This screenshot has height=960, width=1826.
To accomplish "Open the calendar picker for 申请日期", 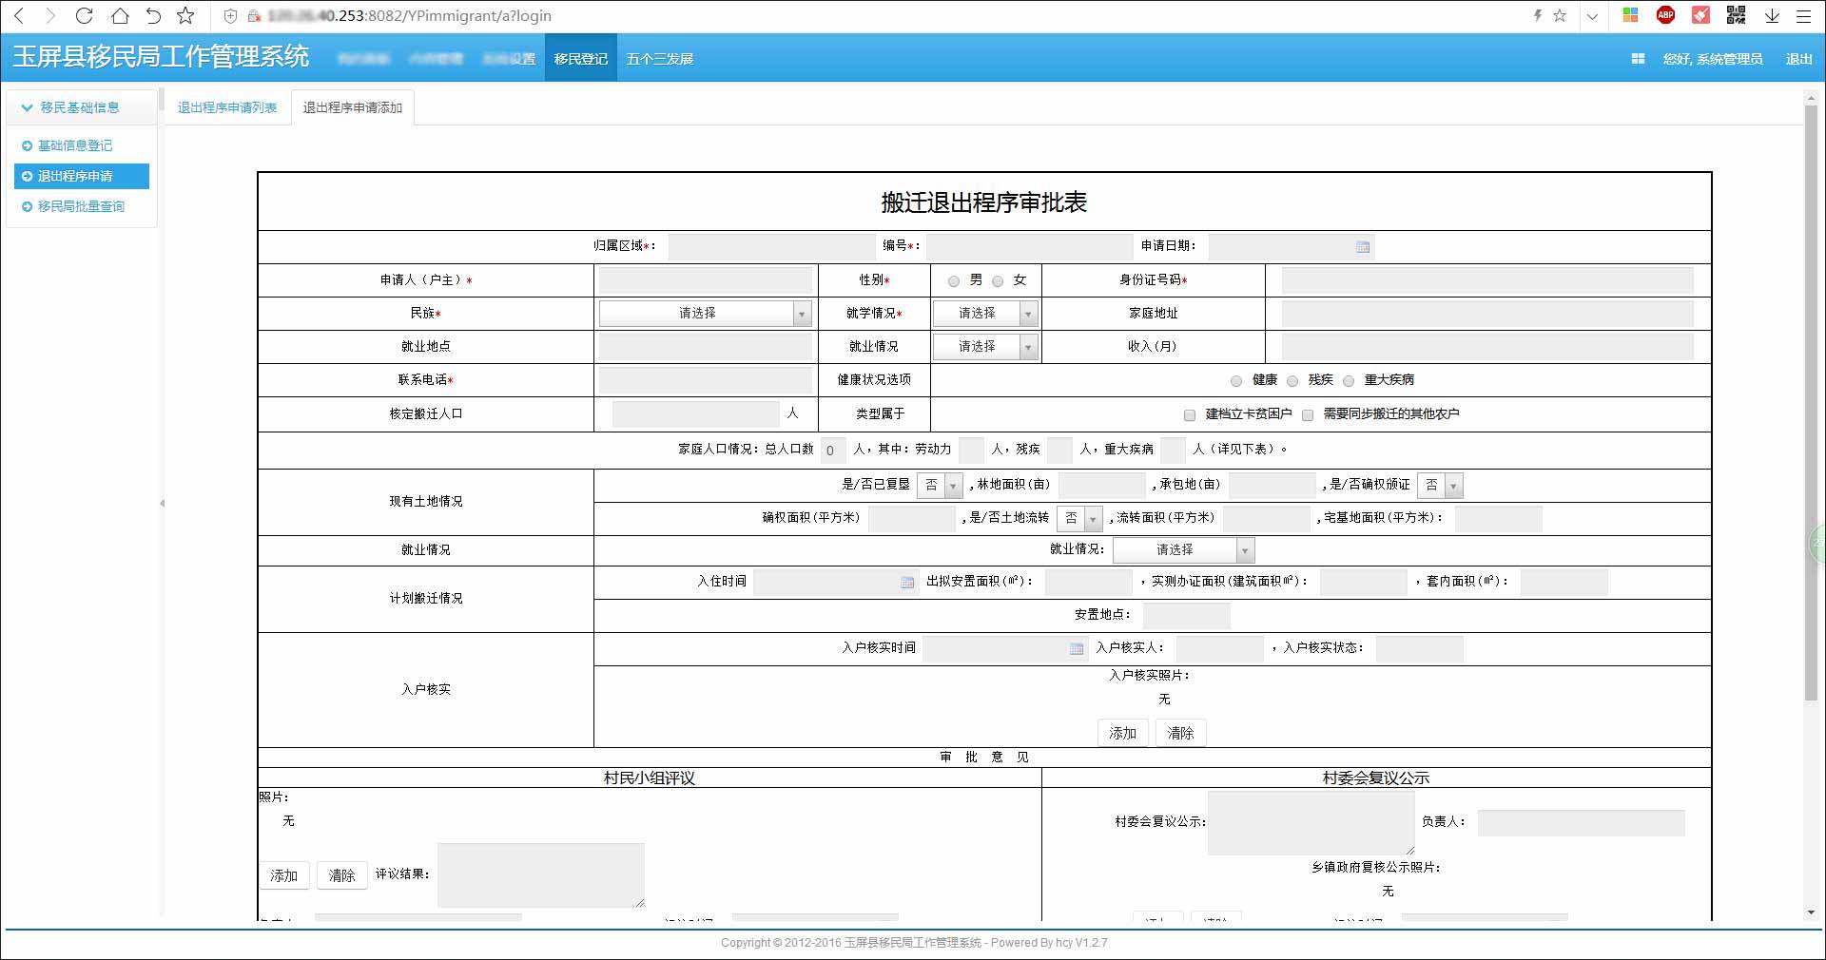I will pos(1363,247).
